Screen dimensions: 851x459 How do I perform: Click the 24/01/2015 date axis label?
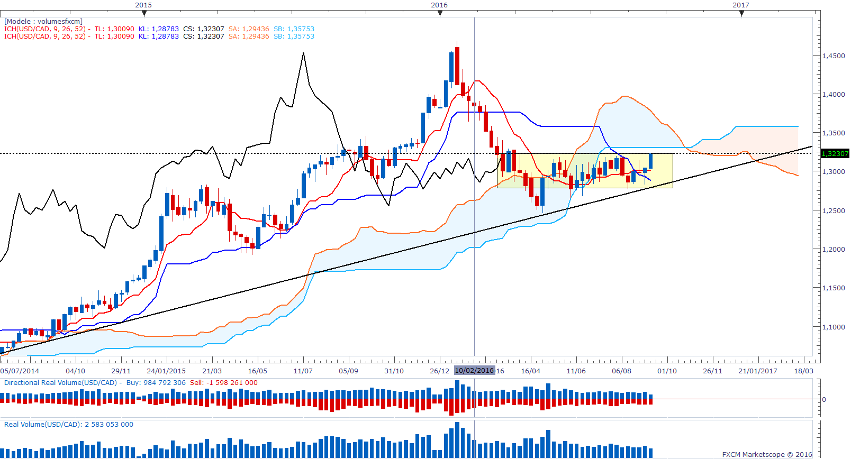[x=166, y=371]
